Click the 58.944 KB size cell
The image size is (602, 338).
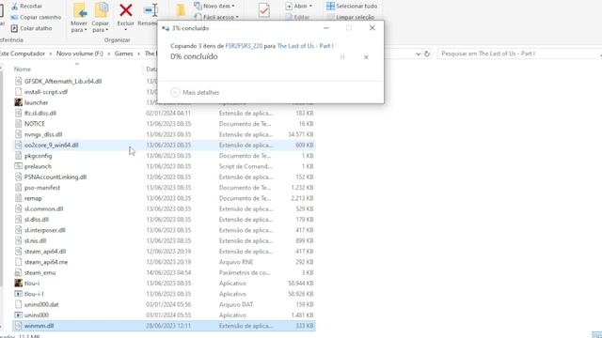pos(301,284)
